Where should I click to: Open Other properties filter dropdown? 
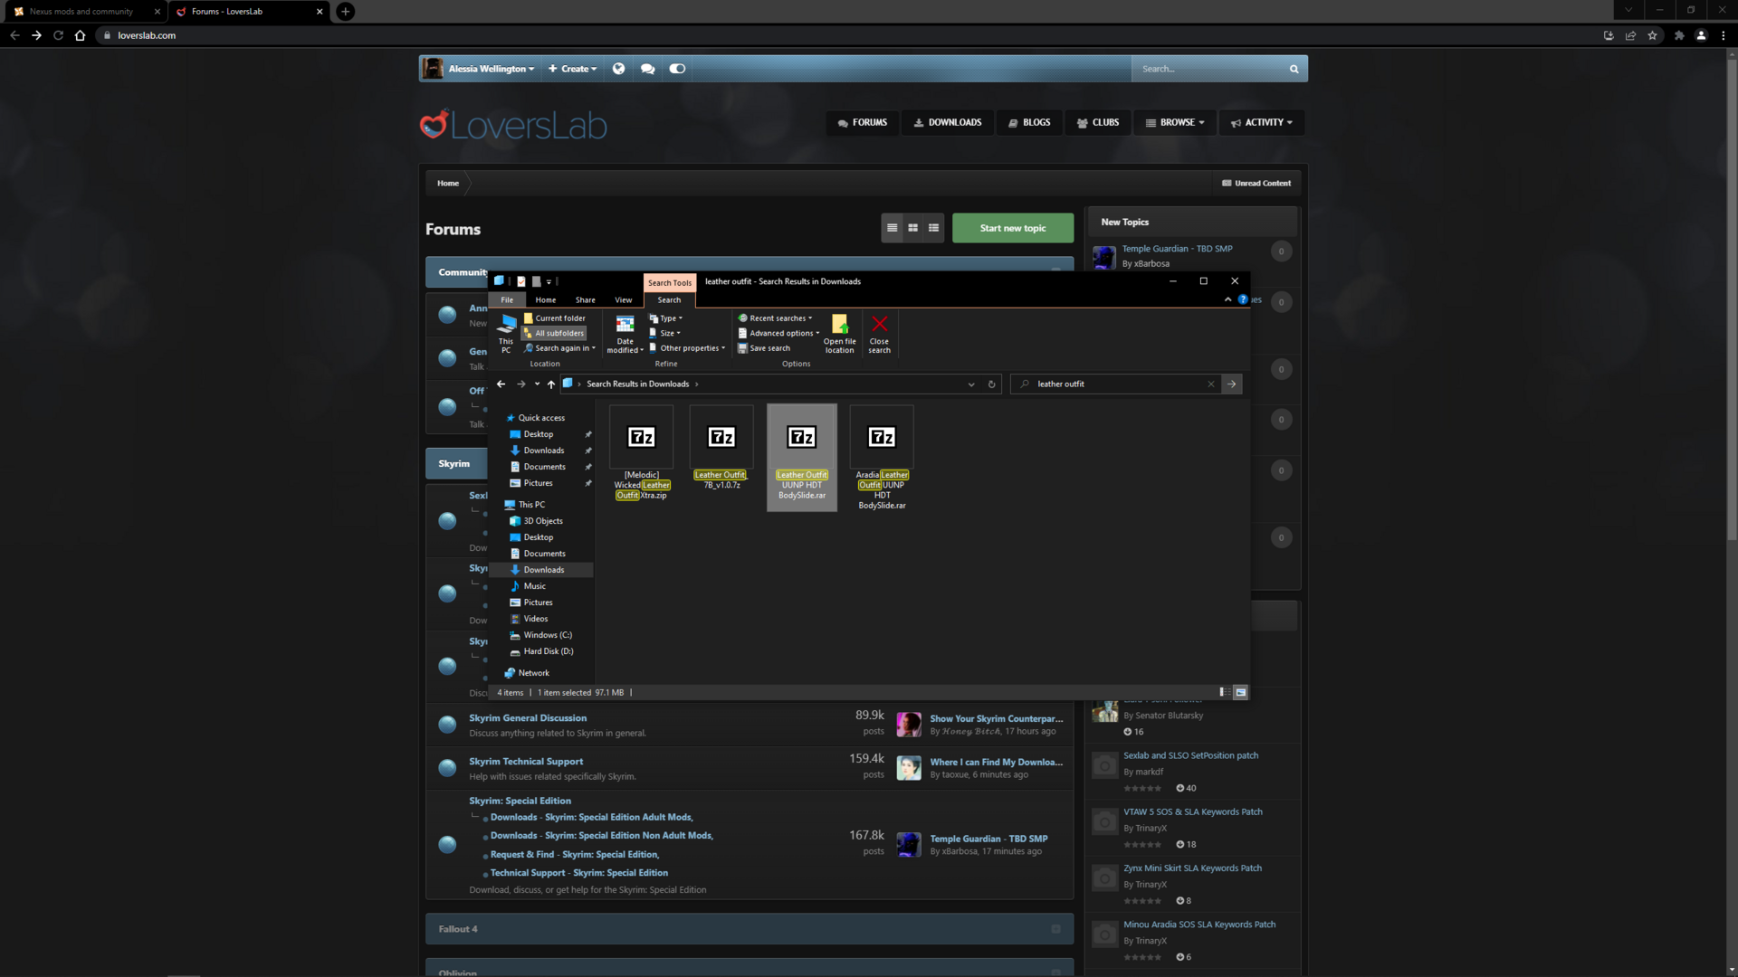687,348
